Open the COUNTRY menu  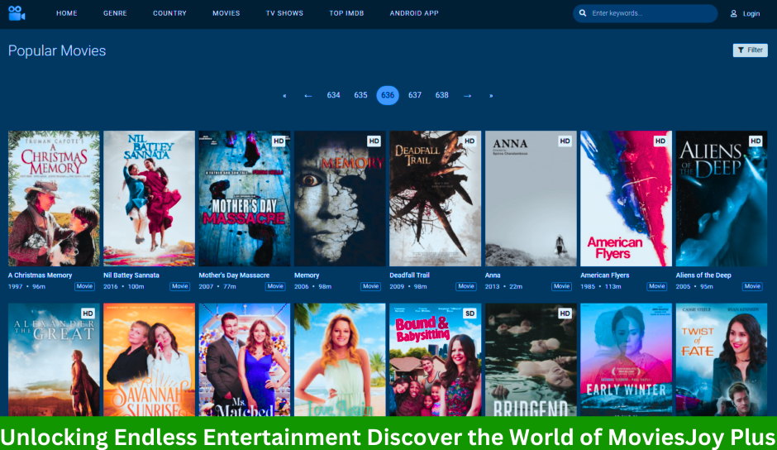pos(169,13)
